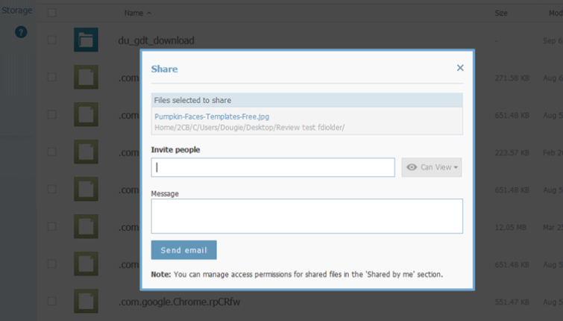Sort files by the Name column
The width and height of the screenshot is (563, 321).
click(x=137, y=13)
